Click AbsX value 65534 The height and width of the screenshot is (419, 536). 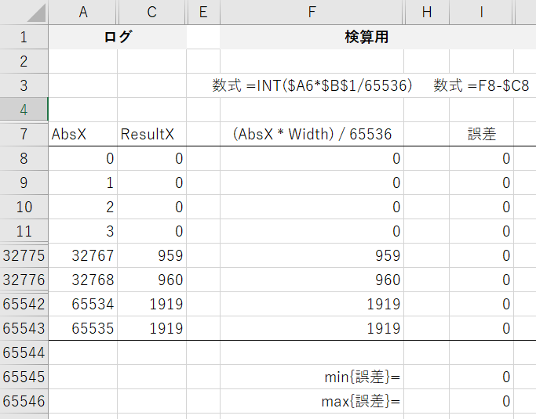pyautogui.click(x=83, y=304)
